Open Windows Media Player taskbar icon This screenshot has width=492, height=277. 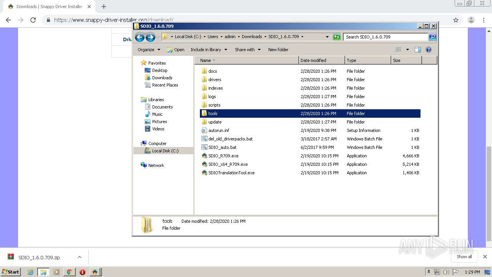(x=57, y=272)
